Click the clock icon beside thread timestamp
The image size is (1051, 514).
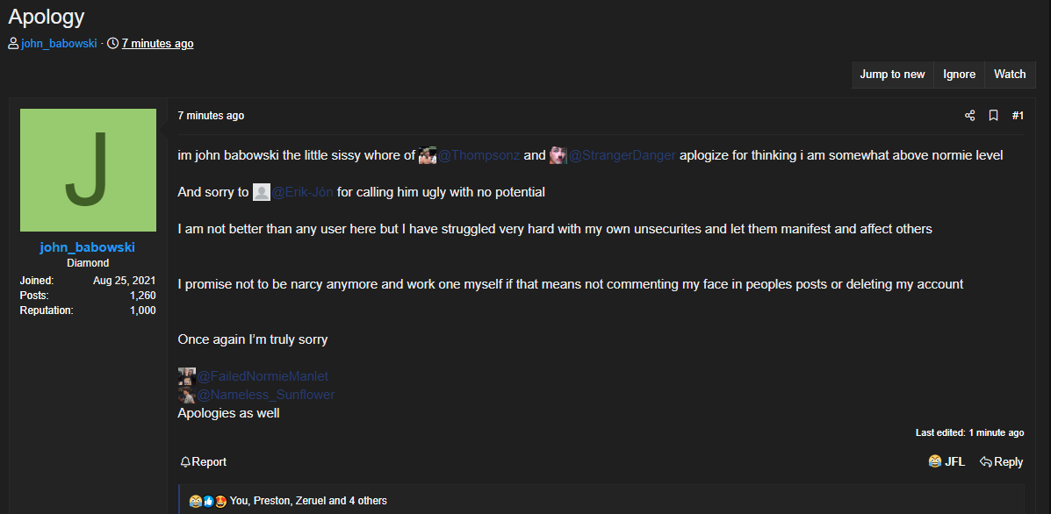pos(112,44)
